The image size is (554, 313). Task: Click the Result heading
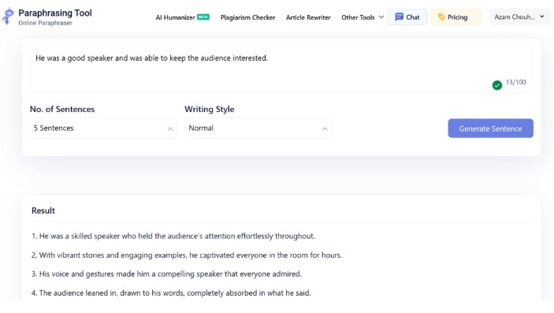point(43,211)
